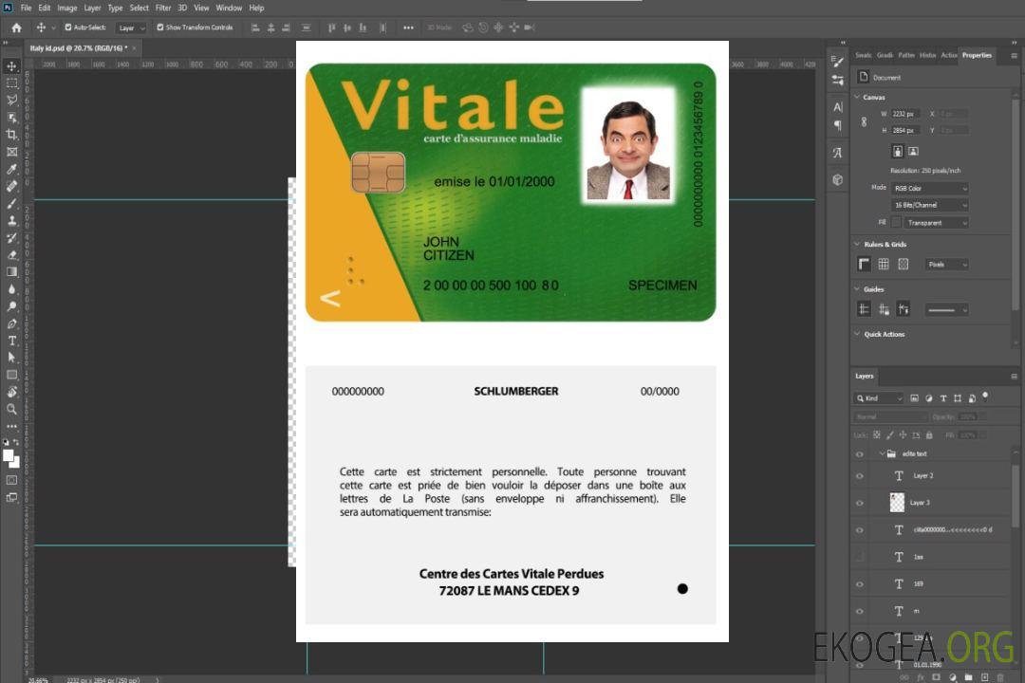Switch to the Properties tab
Image resolution: width=1025 pixels, height=683 pixels.
(977, 56)
